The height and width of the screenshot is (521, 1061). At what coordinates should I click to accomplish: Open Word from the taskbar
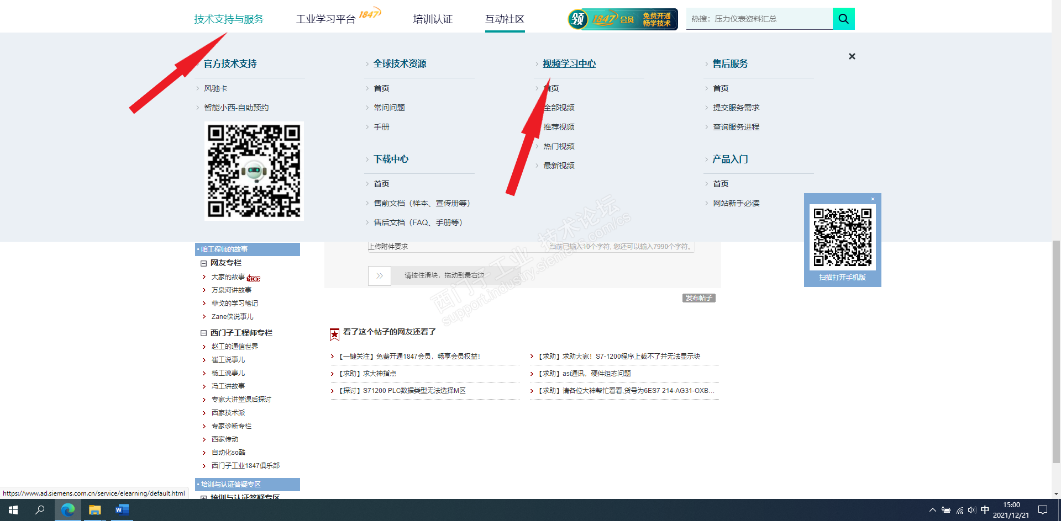point(122,510)
